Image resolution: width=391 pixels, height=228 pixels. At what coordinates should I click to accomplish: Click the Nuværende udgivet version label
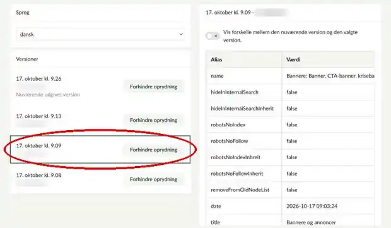point(48,94)
